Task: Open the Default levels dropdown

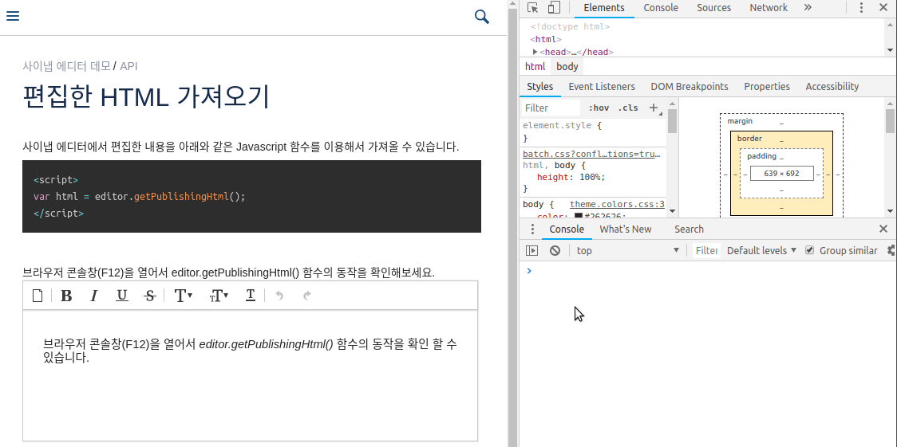Action: (761, 250)
